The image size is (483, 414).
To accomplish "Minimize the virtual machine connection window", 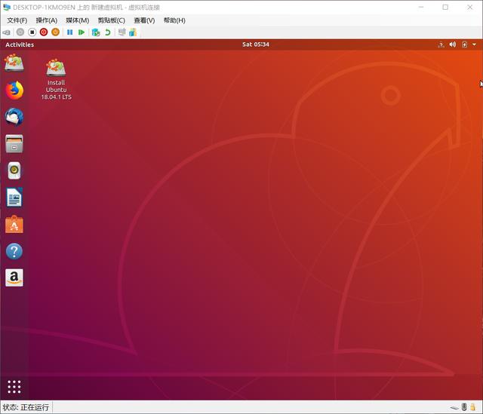I will tap(421, 7).
